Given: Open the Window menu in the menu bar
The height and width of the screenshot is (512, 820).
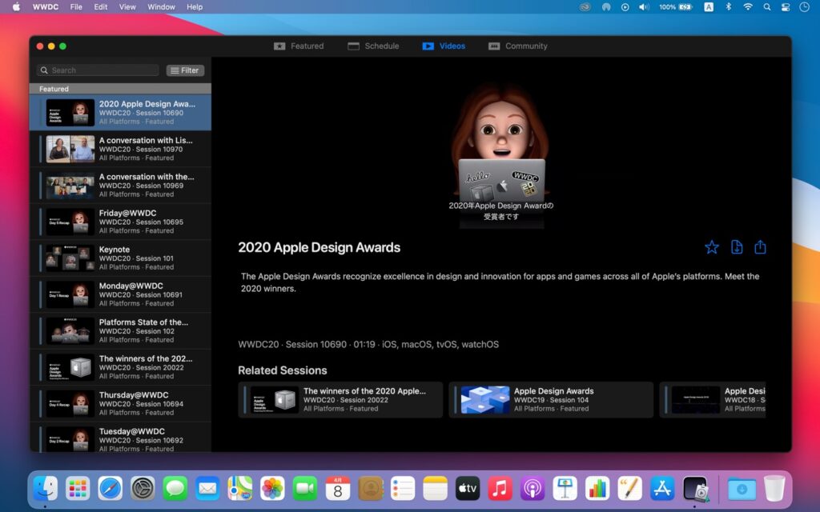Looking at the screenshot, I should pyautogui.click(x=161, y=6).
